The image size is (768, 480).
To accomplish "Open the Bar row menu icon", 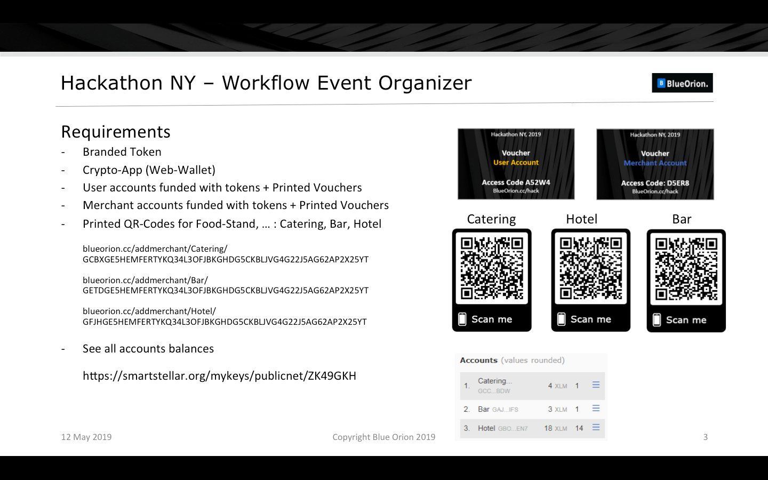I will click(596, 408).
